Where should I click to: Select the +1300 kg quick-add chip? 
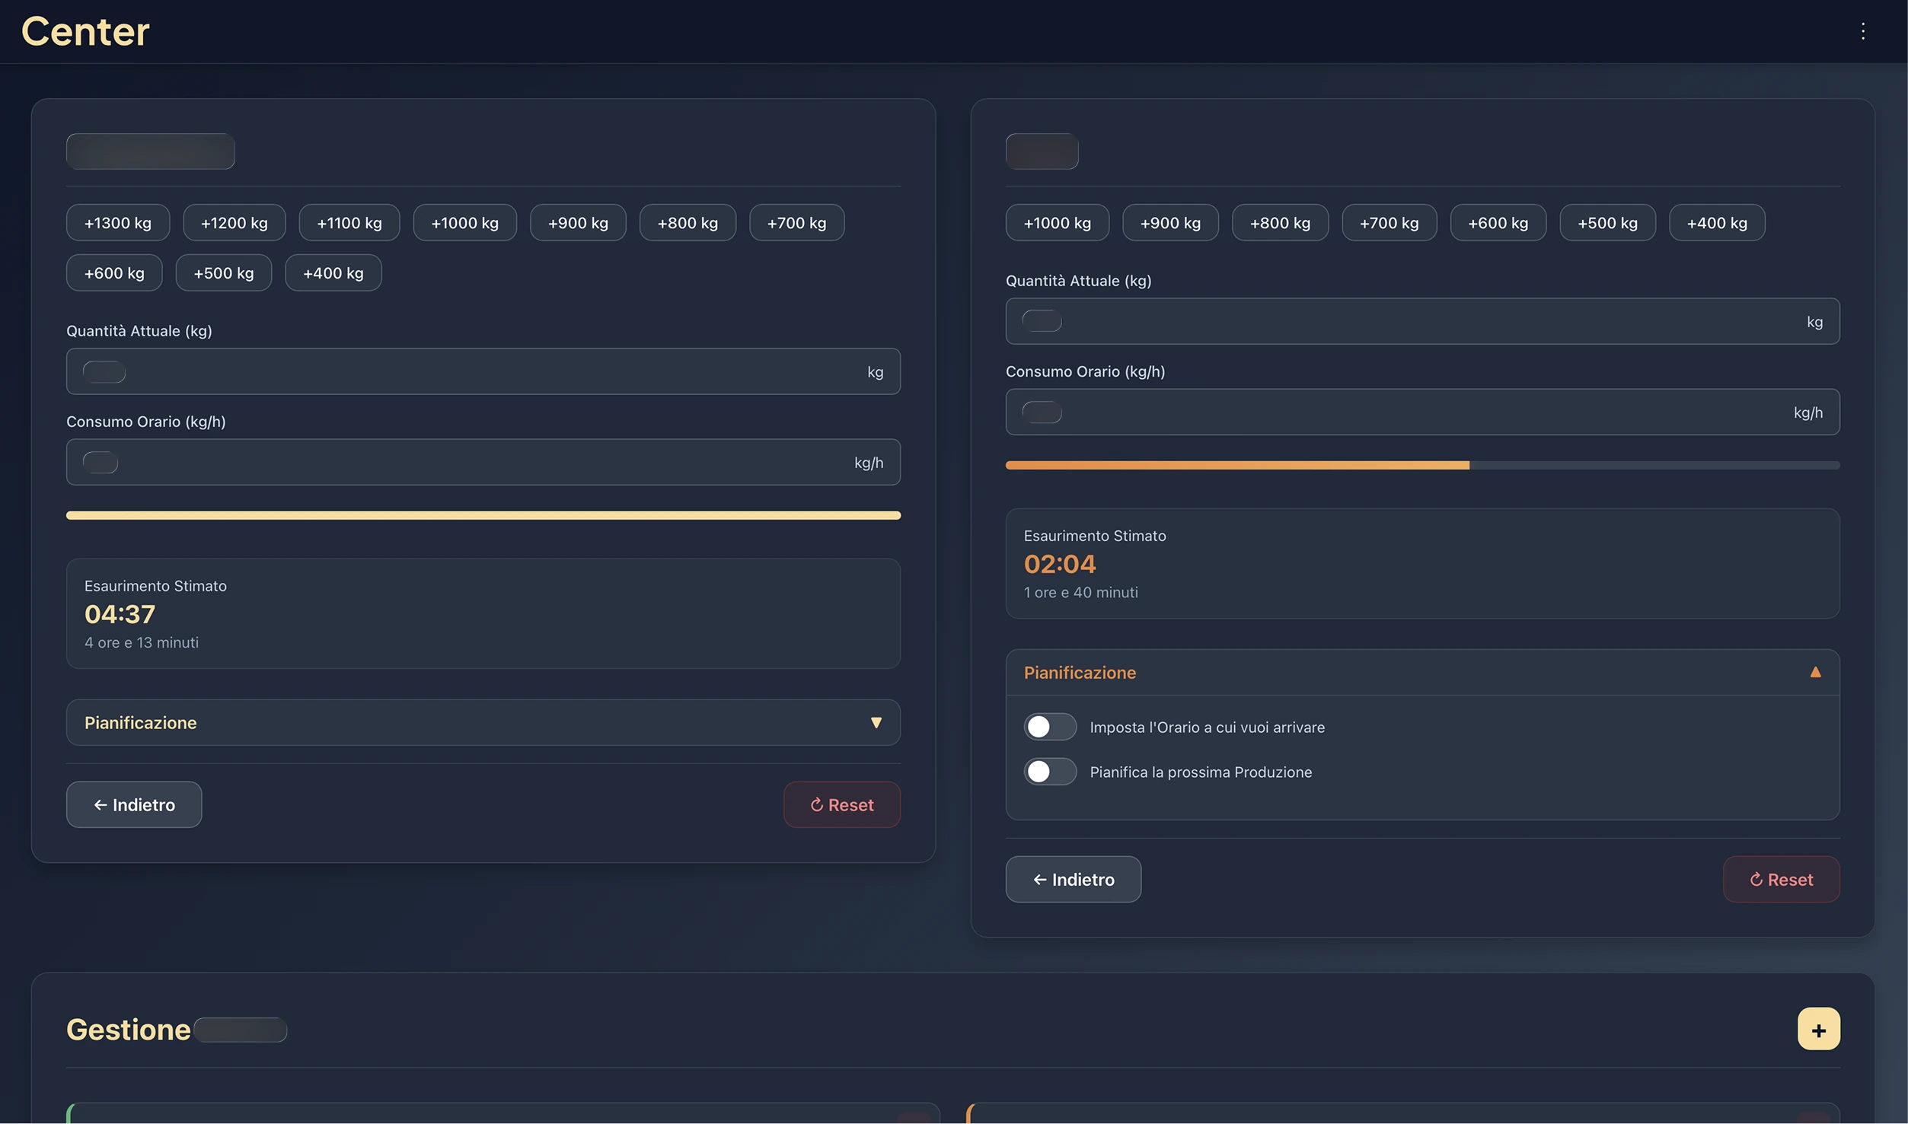(116, 222)
